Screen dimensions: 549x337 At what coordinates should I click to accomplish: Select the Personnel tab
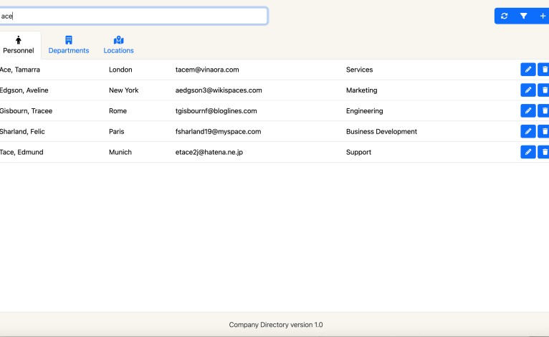19,44
